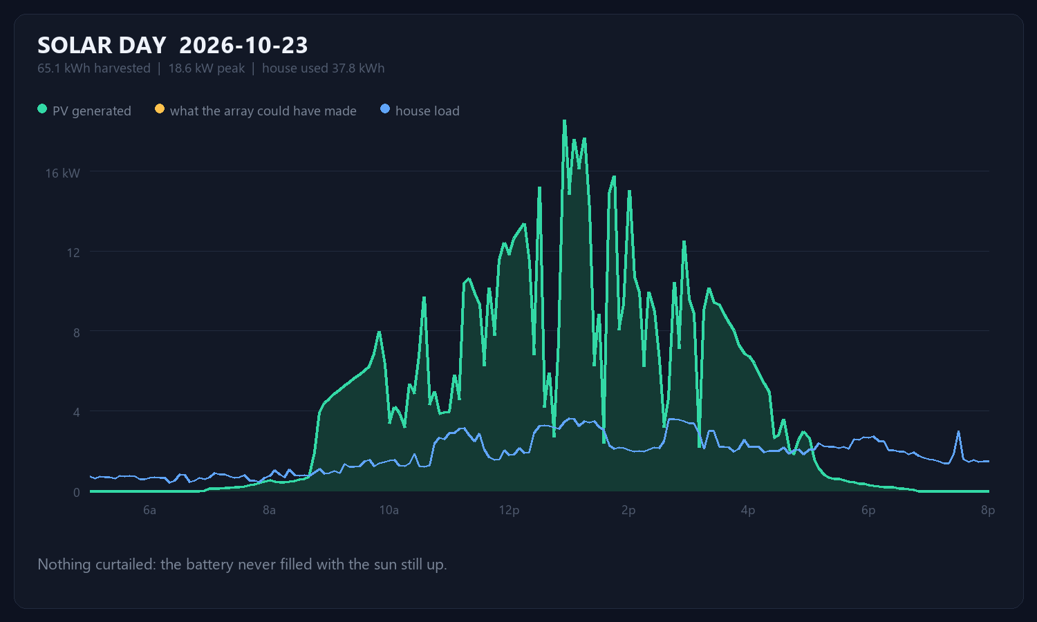This screenshot has width=1037, height=622.
Task: Toggle the 'house load' legend label
Action: [x=427, y=111]
